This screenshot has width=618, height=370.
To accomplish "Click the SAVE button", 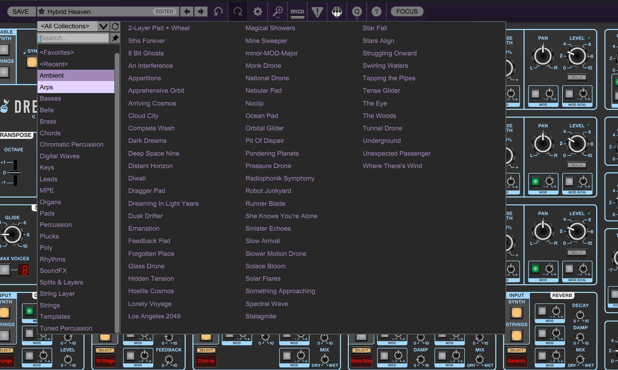I will click(x=21, y=11).
